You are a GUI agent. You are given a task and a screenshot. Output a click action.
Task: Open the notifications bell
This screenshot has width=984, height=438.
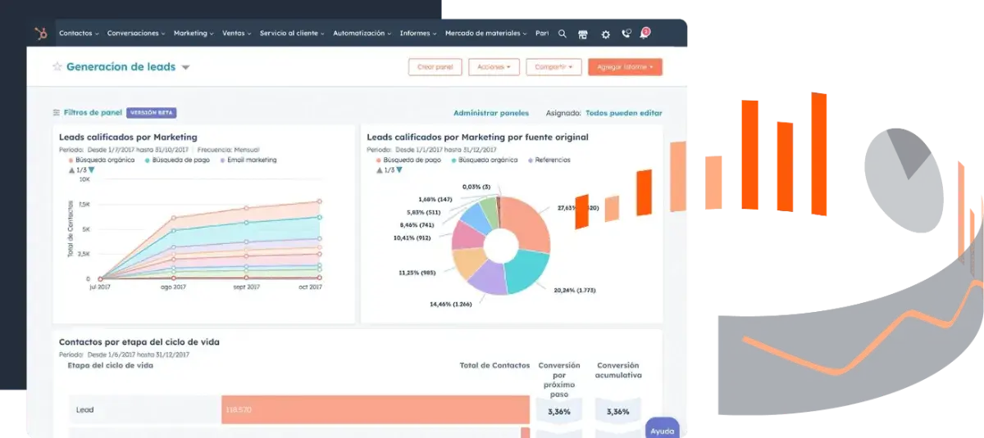[645, 33]
